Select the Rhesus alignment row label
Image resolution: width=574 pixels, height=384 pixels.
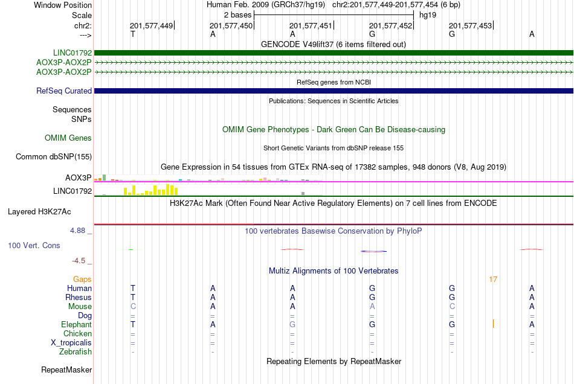tap(79, 297)
